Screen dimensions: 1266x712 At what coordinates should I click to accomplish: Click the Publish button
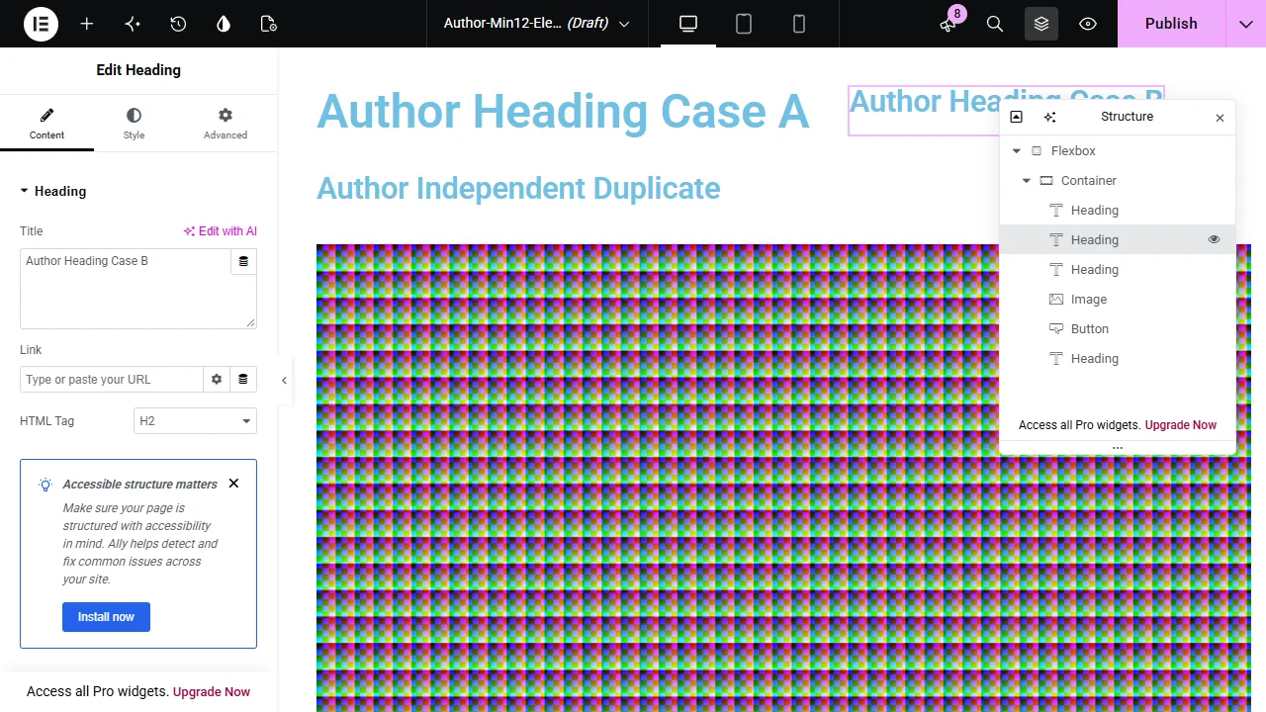click(1171, 24)
